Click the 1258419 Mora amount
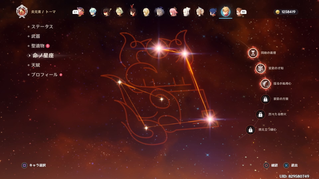 click(288, 12)
